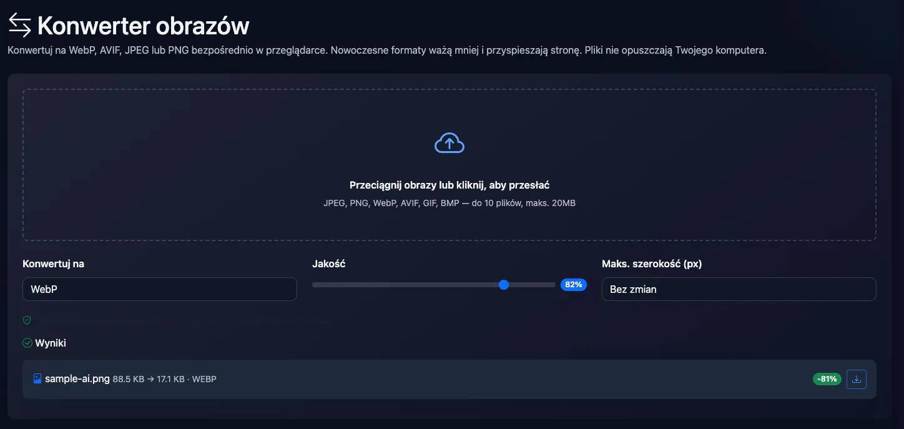Open the "Maks. szerokość (px)" dropdown
The image size is (904, 429).
(739, 289)
